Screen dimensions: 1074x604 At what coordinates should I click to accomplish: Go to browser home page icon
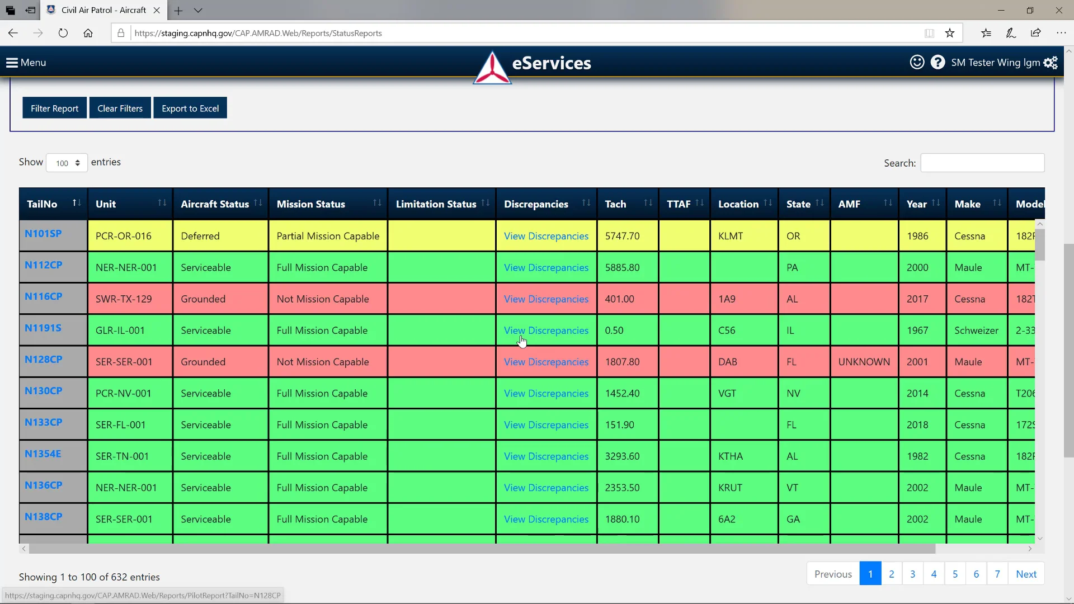pos(88,33)
